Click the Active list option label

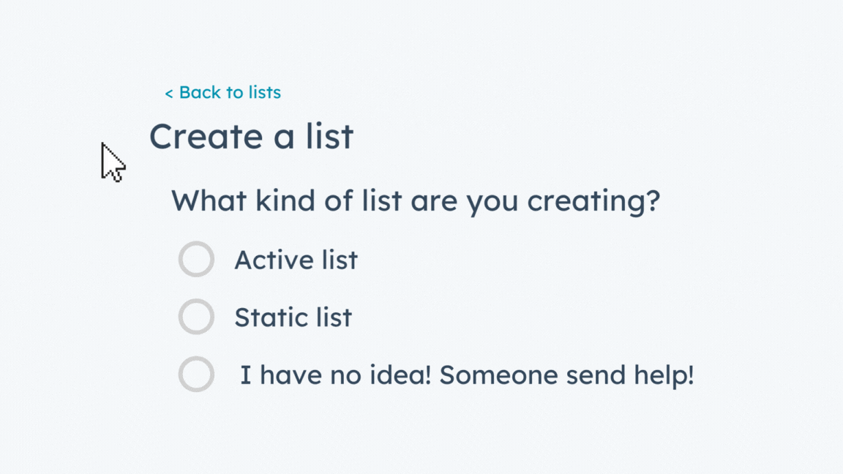pyautogui.click(x=296, y=259)
